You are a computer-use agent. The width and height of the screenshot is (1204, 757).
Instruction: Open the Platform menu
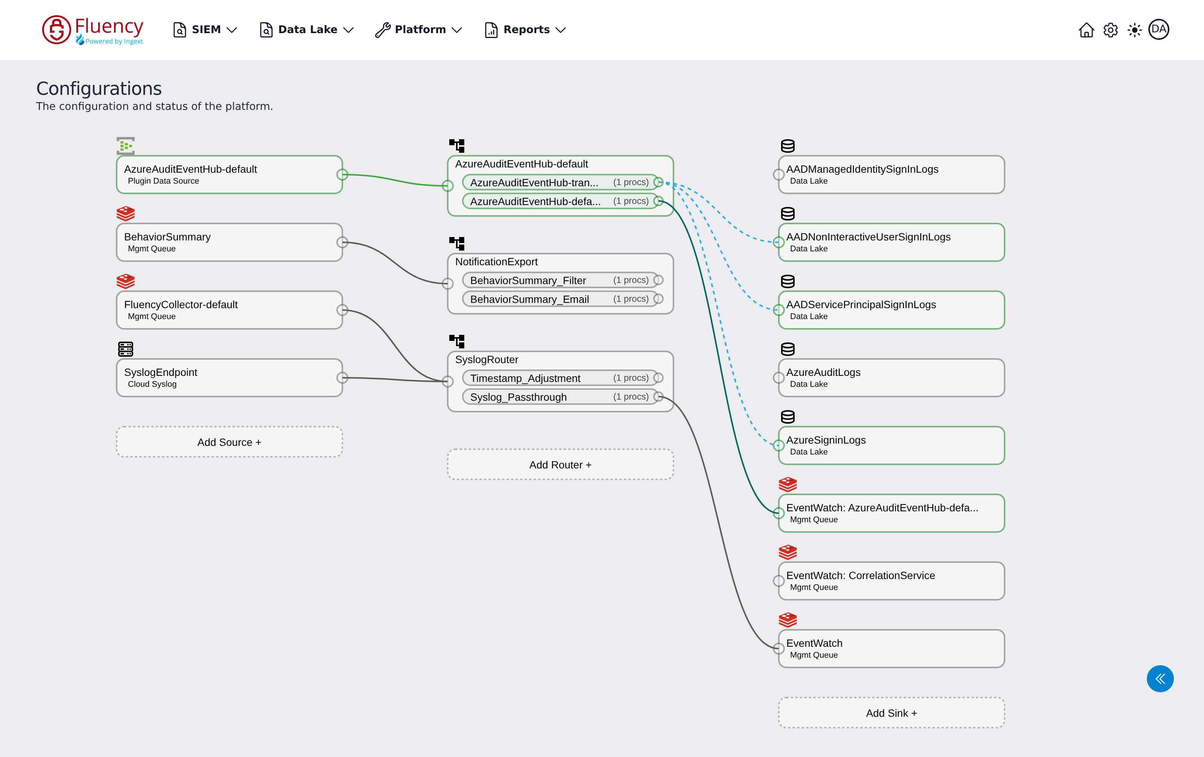pyautogui.click(x=419, y=29)
